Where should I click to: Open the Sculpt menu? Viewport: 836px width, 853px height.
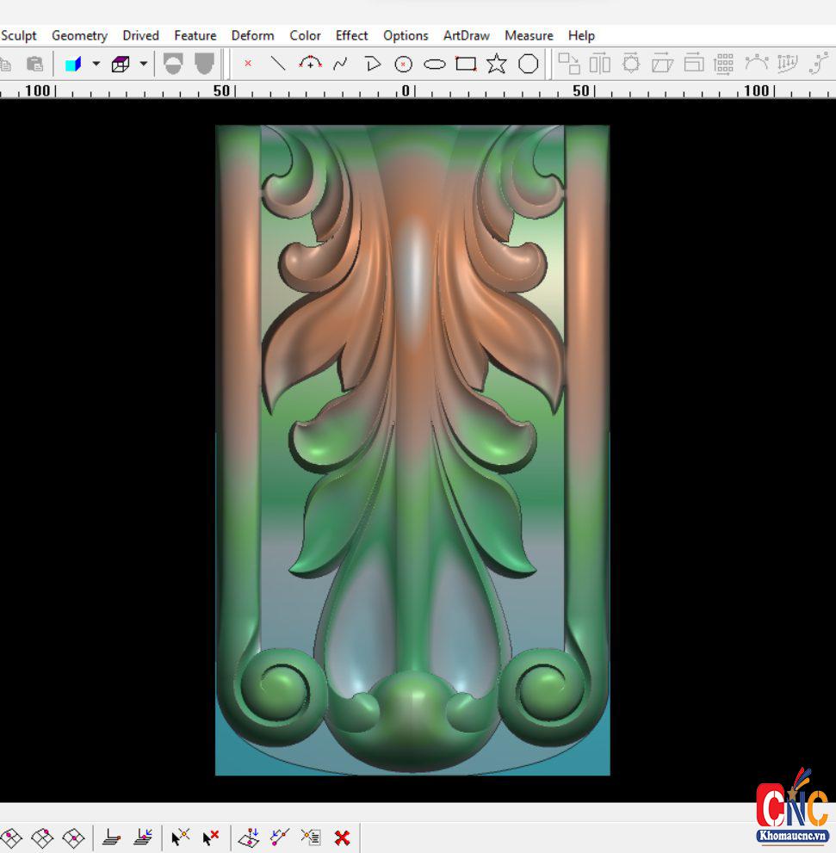[19, 35]
